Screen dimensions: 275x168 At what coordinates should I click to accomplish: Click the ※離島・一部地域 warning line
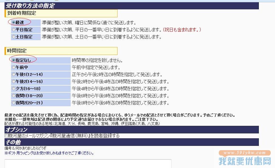pyautogui.click(x=82, y=120)
